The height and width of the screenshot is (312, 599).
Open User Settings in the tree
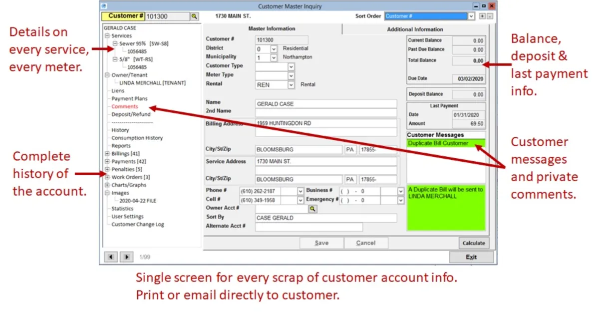(x=127, y=217)
